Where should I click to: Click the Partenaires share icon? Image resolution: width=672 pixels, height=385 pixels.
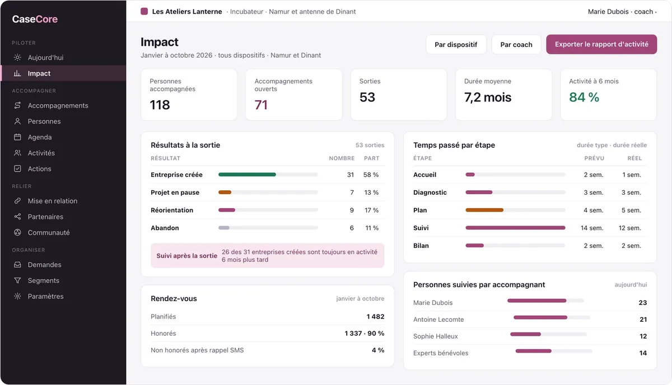click(17, 217)
